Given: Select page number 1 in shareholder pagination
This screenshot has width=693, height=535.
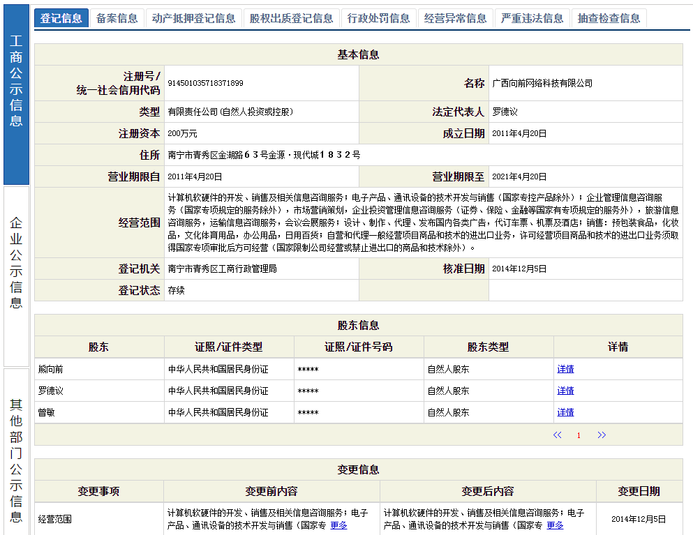Looking at the screenshot, I should click(579, 434).
